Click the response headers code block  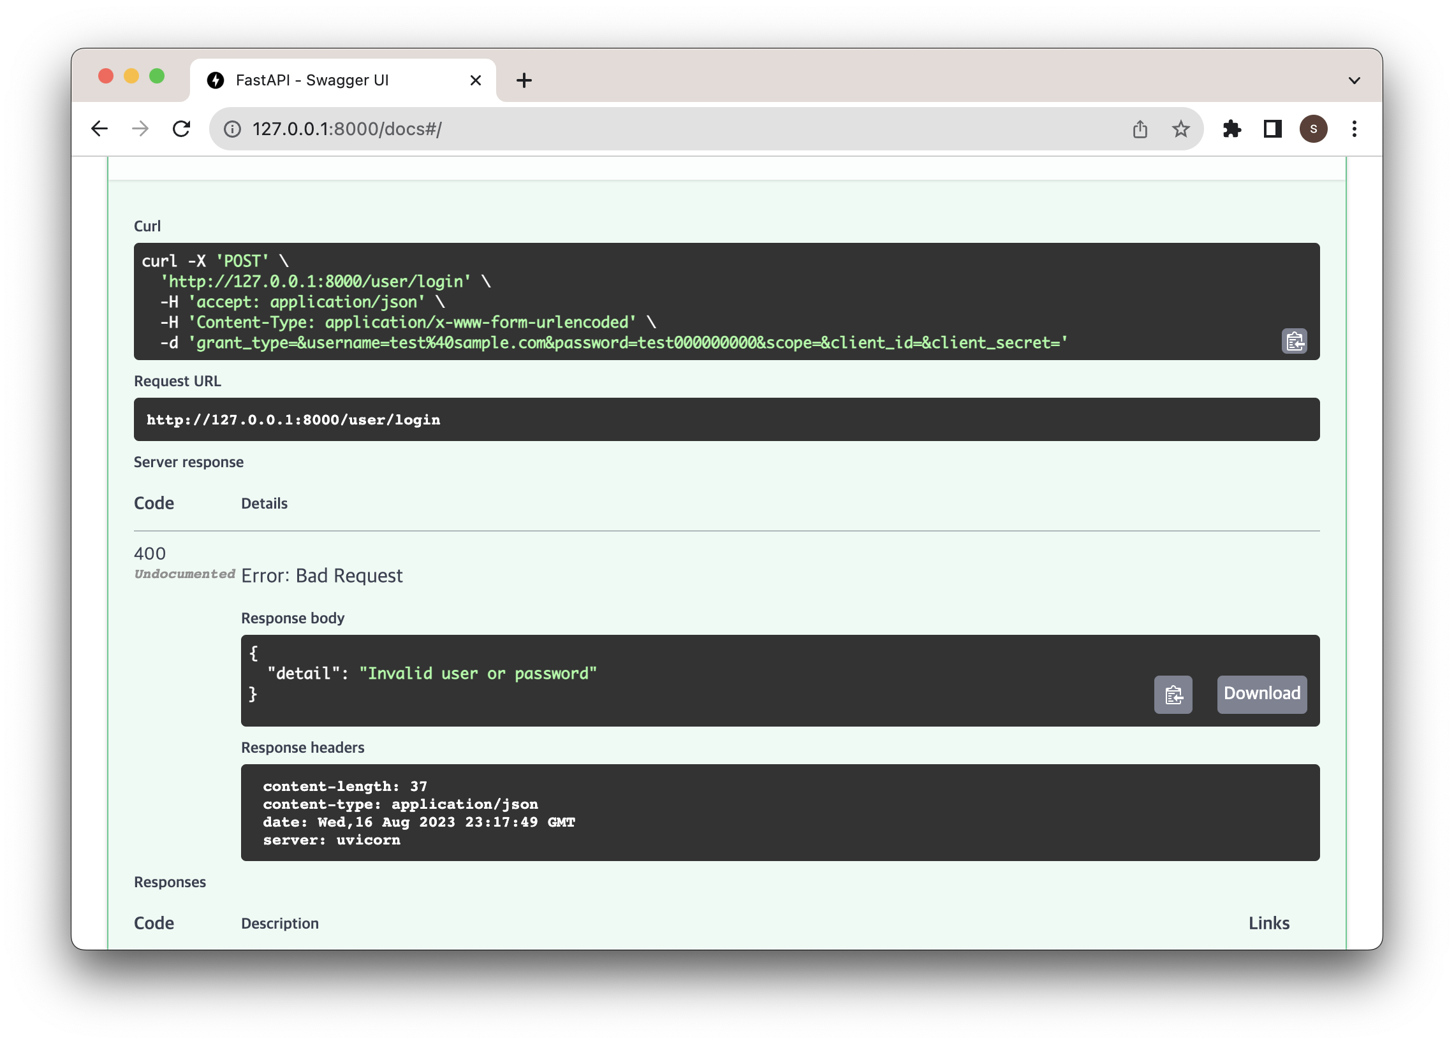click(779, 812)
